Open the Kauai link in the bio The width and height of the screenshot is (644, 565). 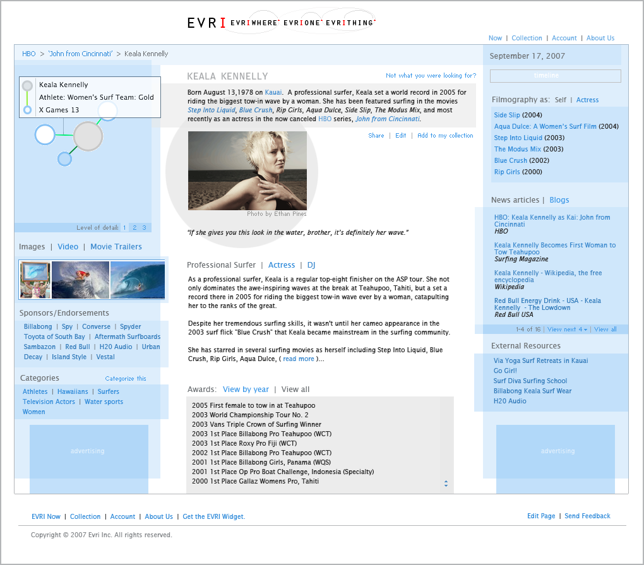tap(273, 92)
